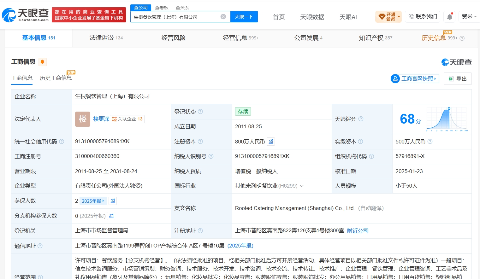Click help icon after 500万人民币

(430, 142)
